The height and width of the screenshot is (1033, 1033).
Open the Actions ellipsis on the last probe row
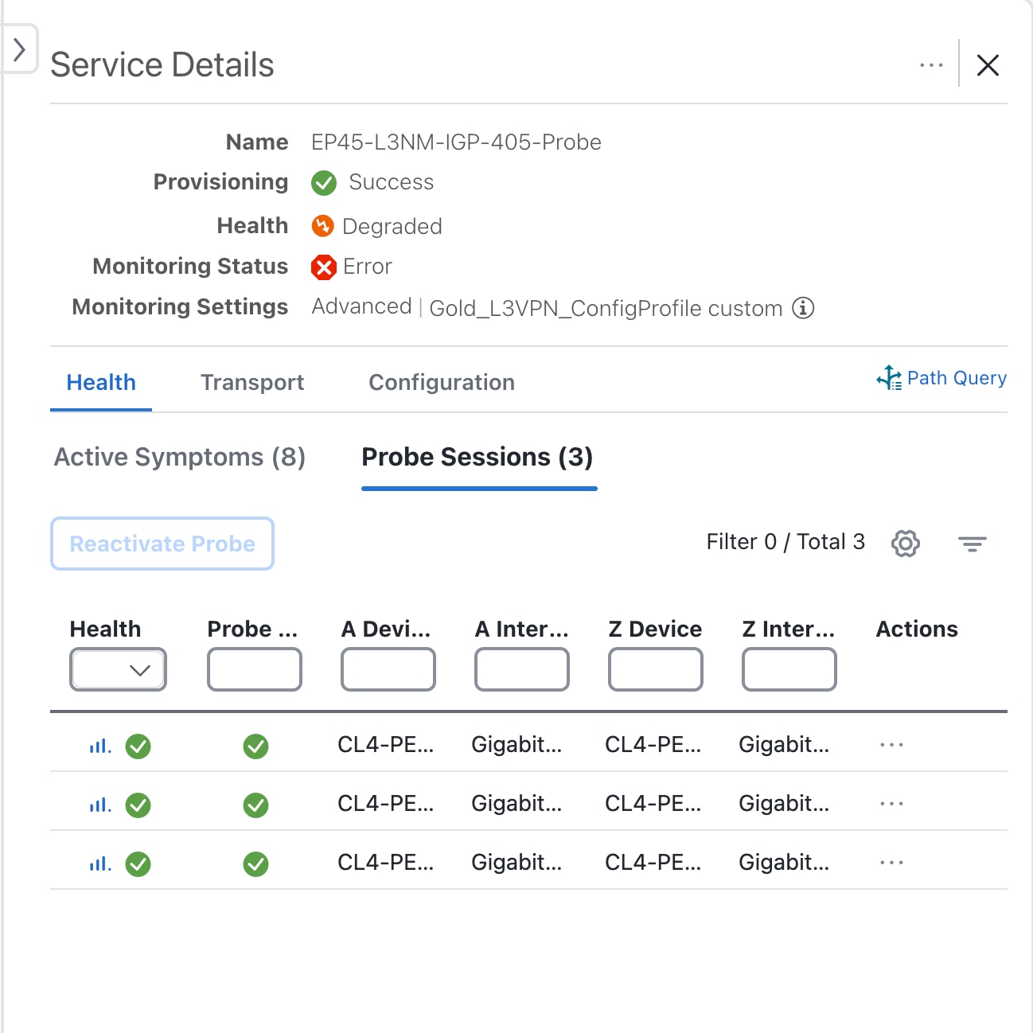(891, 862)
